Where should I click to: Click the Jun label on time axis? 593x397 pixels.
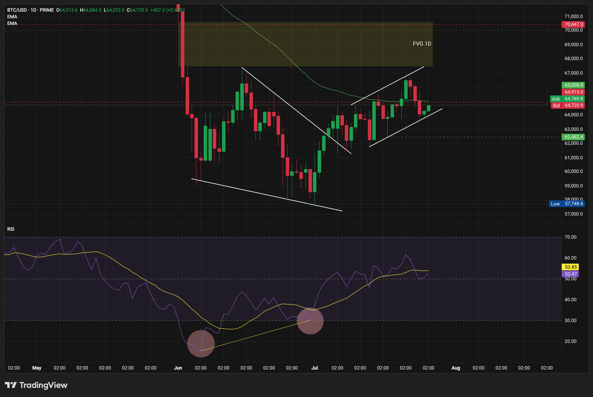point(178,368)
